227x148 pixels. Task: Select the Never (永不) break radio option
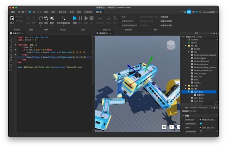tap(120, 17)
